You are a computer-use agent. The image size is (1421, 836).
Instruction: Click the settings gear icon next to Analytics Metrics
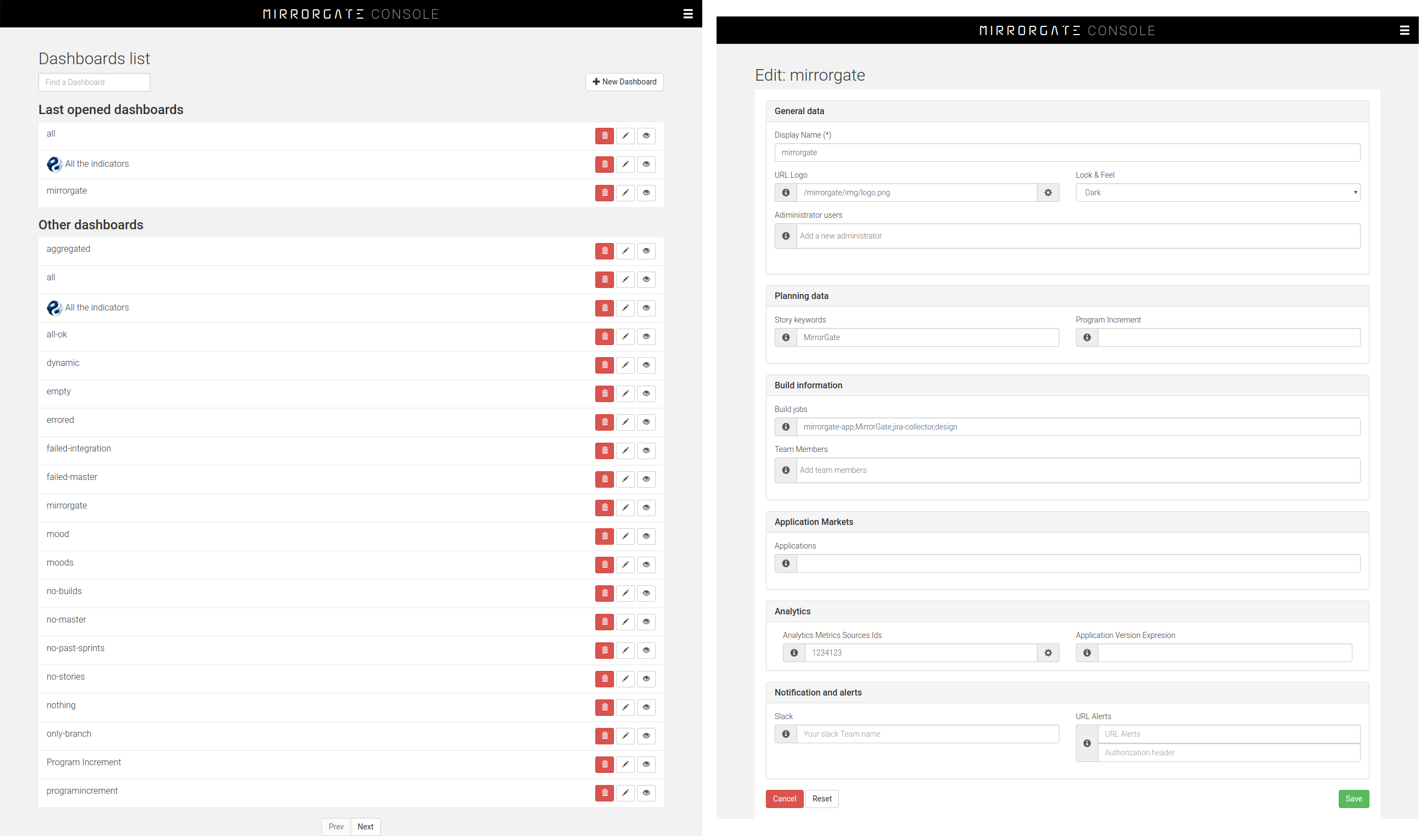click(x=1048, y=653)
